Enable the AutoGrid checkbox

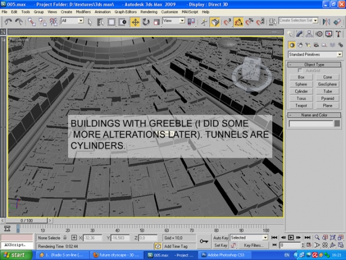300,70
